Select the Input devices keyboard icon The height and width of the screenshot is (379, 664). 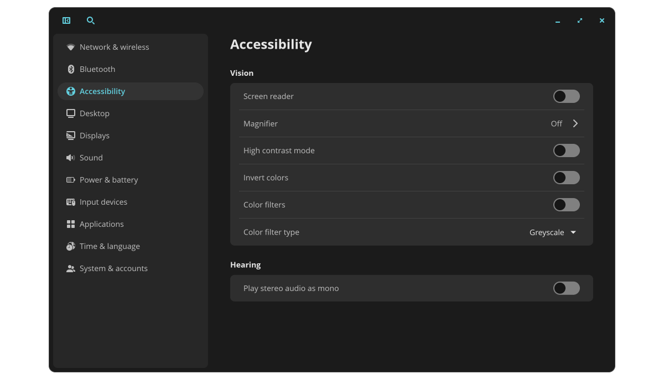pos(71,202)
